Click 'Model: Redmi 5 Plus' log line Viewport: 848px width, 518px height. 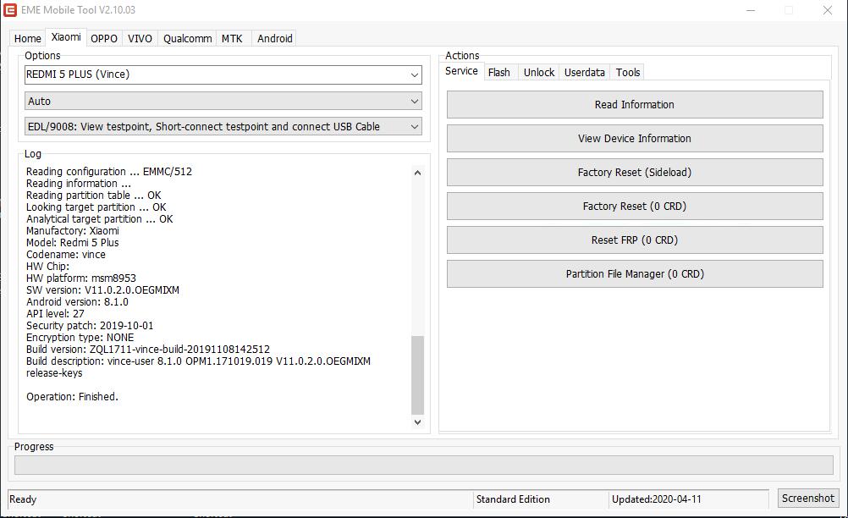click(73, 243)
